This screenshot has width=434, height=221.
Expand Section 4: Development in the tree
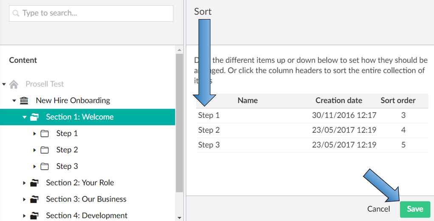24,215
